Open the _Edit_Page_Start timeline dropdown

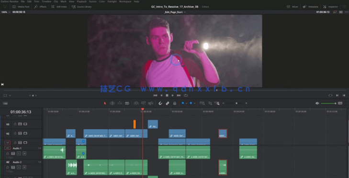point(175,12)
